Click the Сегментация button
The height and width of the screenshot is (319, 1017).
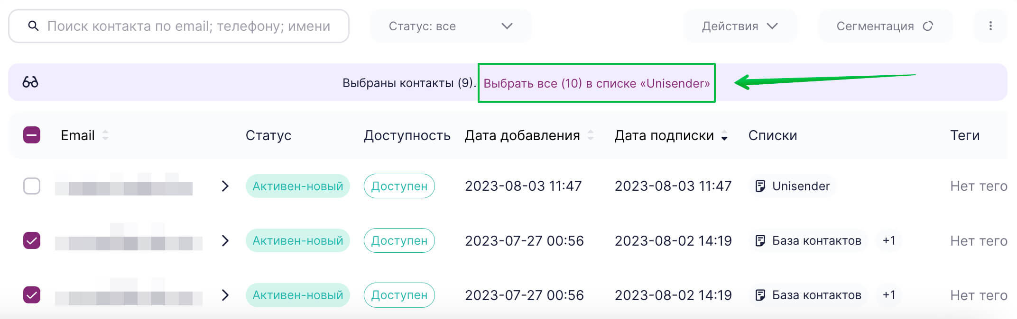(885, 26)
